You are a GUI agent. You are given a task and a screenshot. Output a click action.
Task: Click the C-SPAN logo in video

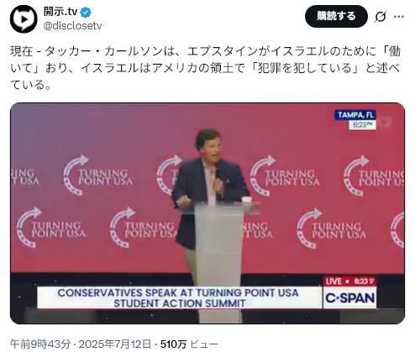click(349, 297)
